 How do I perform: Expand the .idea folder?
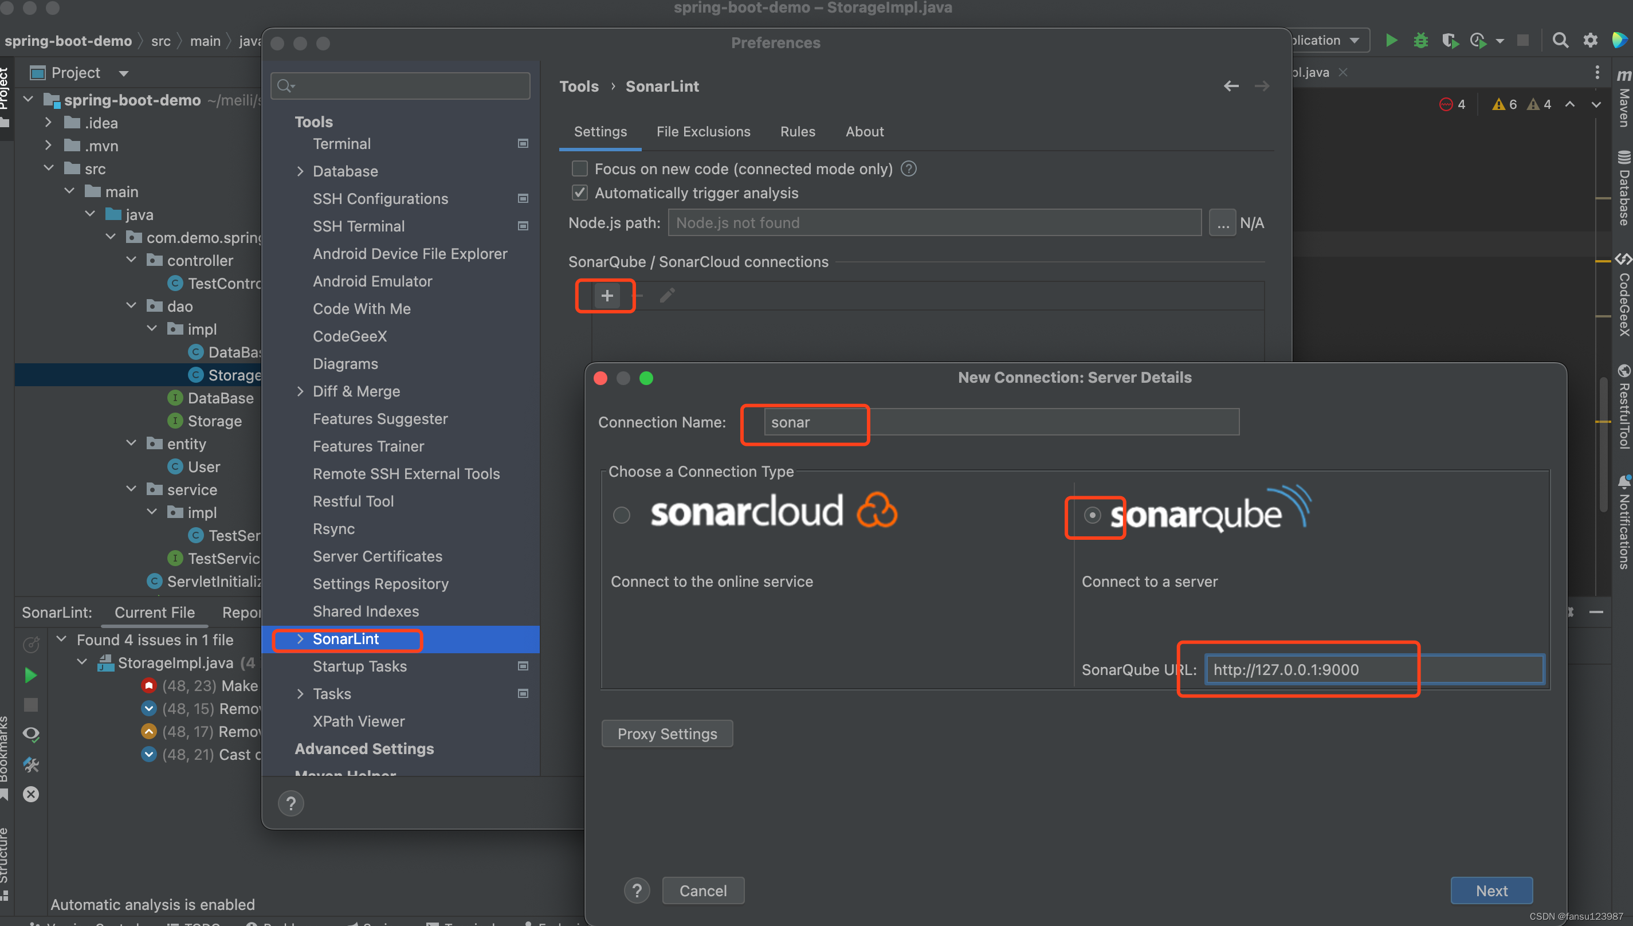coord(48,123)
